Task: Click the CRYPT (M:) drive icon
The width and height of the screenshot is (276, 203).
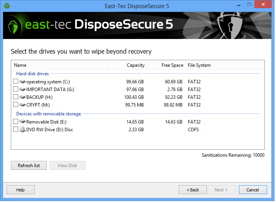Action: (22, 105)
